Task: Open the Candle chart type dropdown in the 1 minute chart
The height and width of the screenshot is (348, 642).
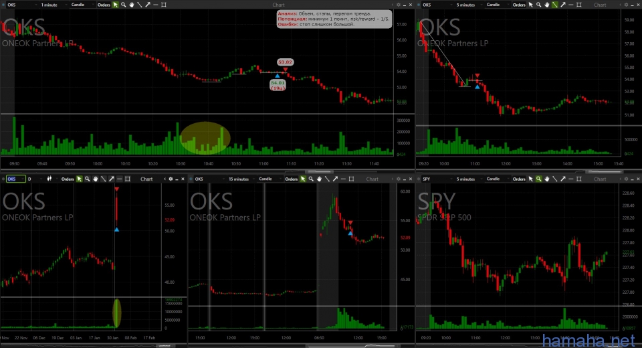Action: (x=82, y=5)
